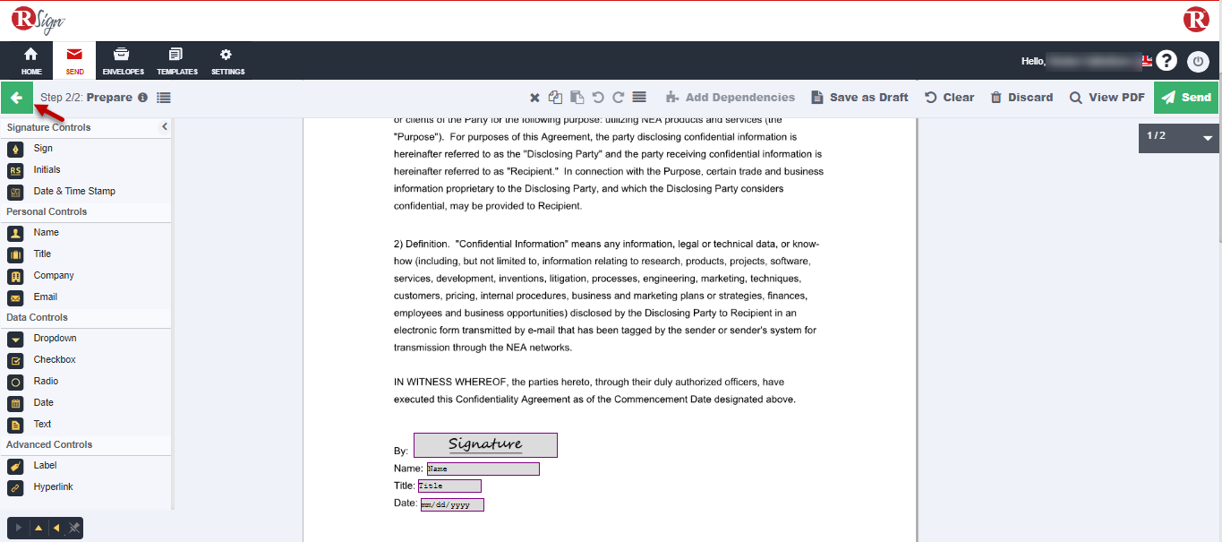
Task: Select the Hyperlink advanced control
Action: coord(53,487)
